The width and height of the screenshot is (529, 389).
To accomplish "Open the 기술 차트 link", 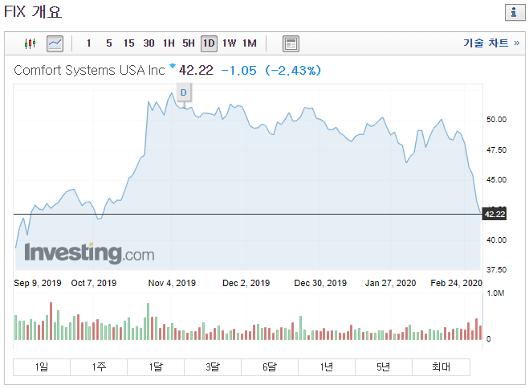I will coord(491,43).
